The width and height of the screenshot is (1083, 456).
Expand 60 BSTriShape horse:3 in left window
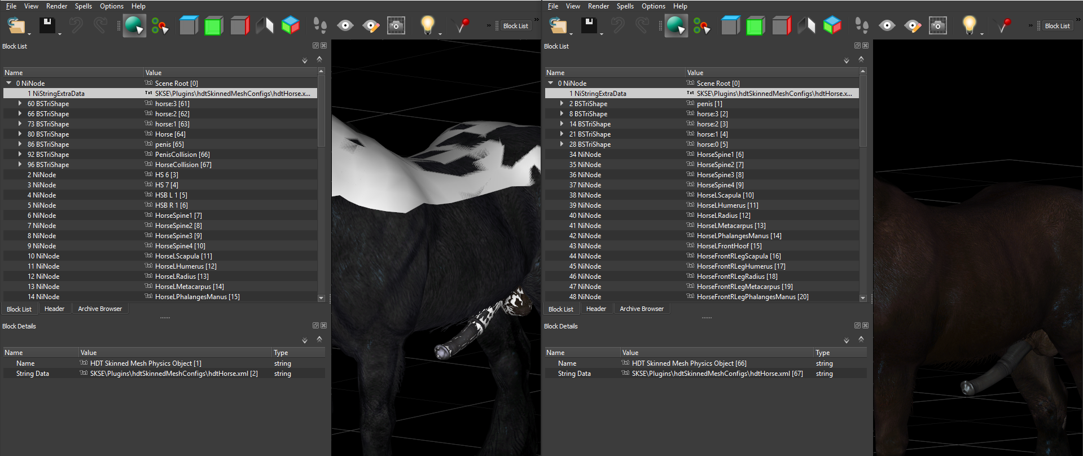tap(20, 103)
